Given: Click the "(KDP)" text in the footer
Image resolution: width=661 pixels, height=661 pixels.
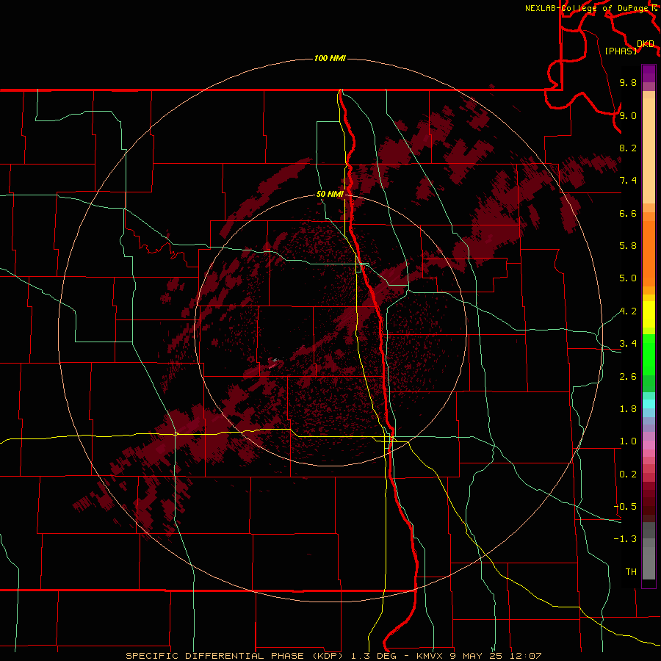Looking at the screenshot, I should pyautogui.click(x=328, y=656).
